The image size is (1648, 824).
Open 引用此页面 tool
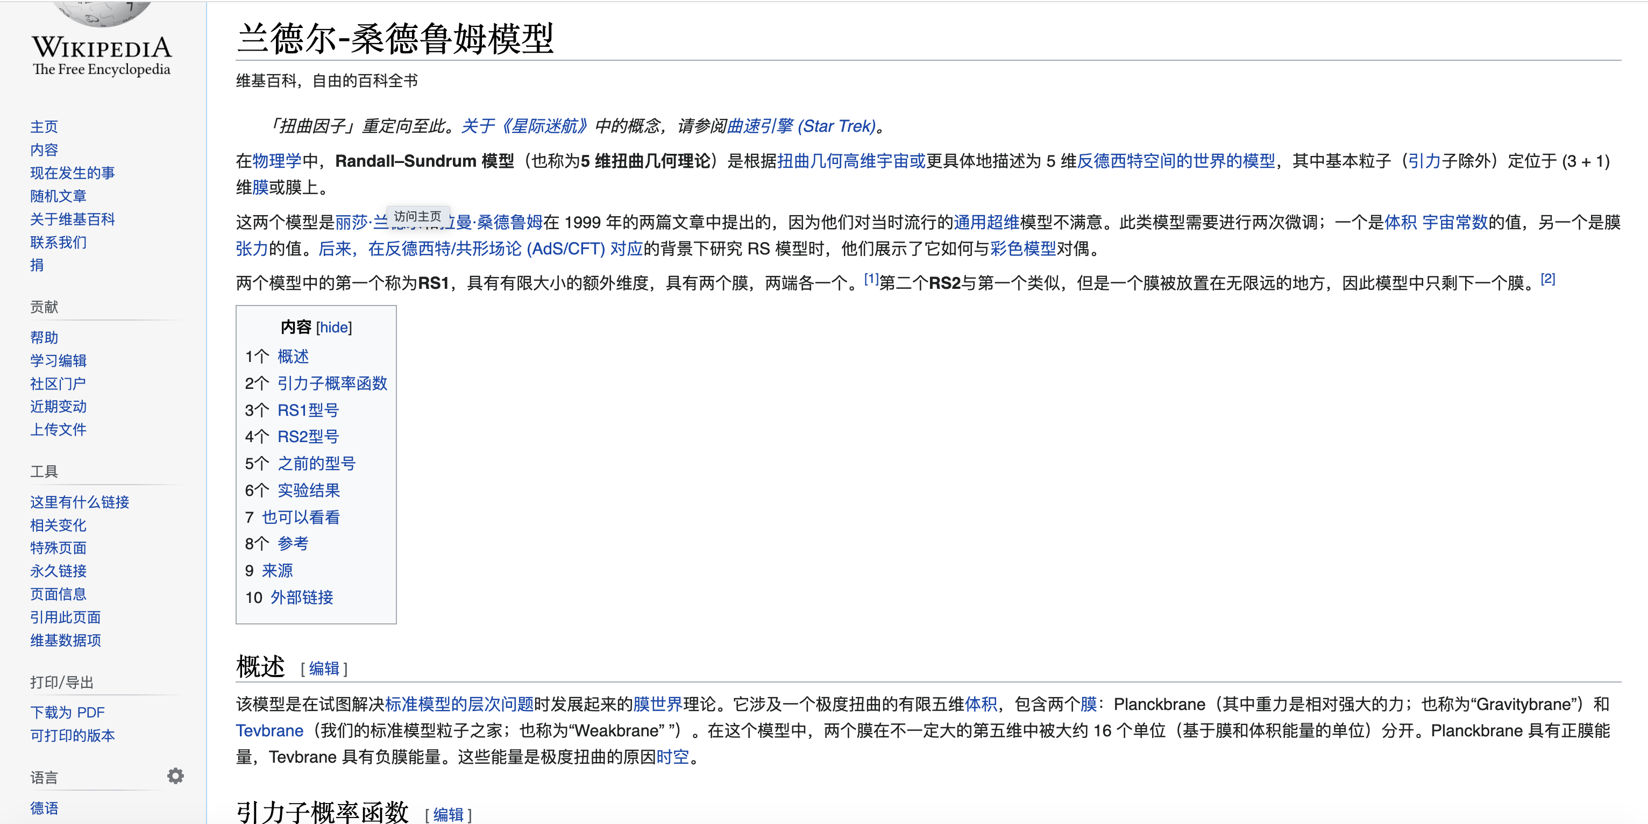pos(65,617)
